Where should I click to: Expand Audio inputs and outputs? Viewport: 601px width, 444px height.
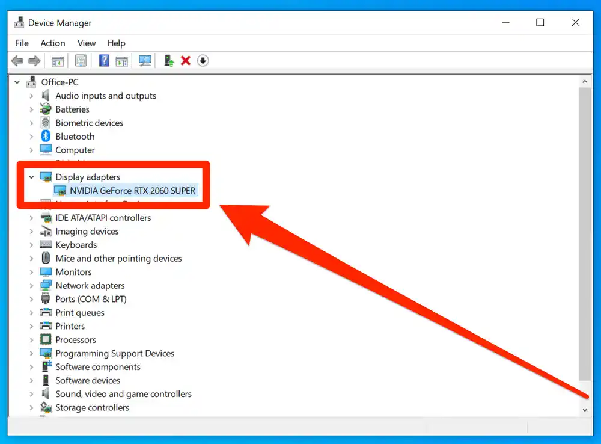click(31, 96)
